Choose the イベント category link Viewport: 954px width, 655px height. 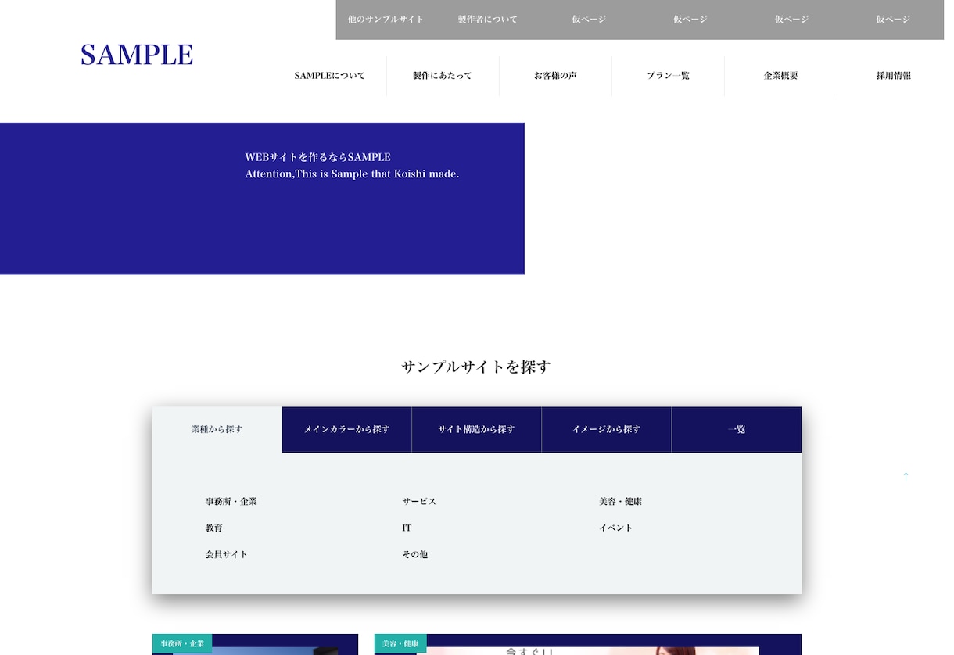click(616, 528)
